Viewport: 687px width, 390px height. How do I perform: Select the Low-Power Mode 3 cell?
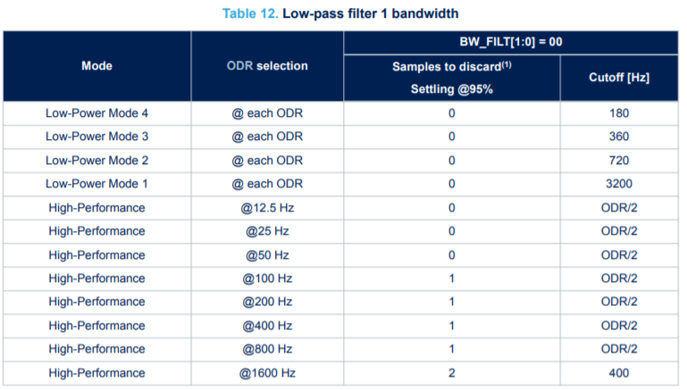(x=96, y=137)
